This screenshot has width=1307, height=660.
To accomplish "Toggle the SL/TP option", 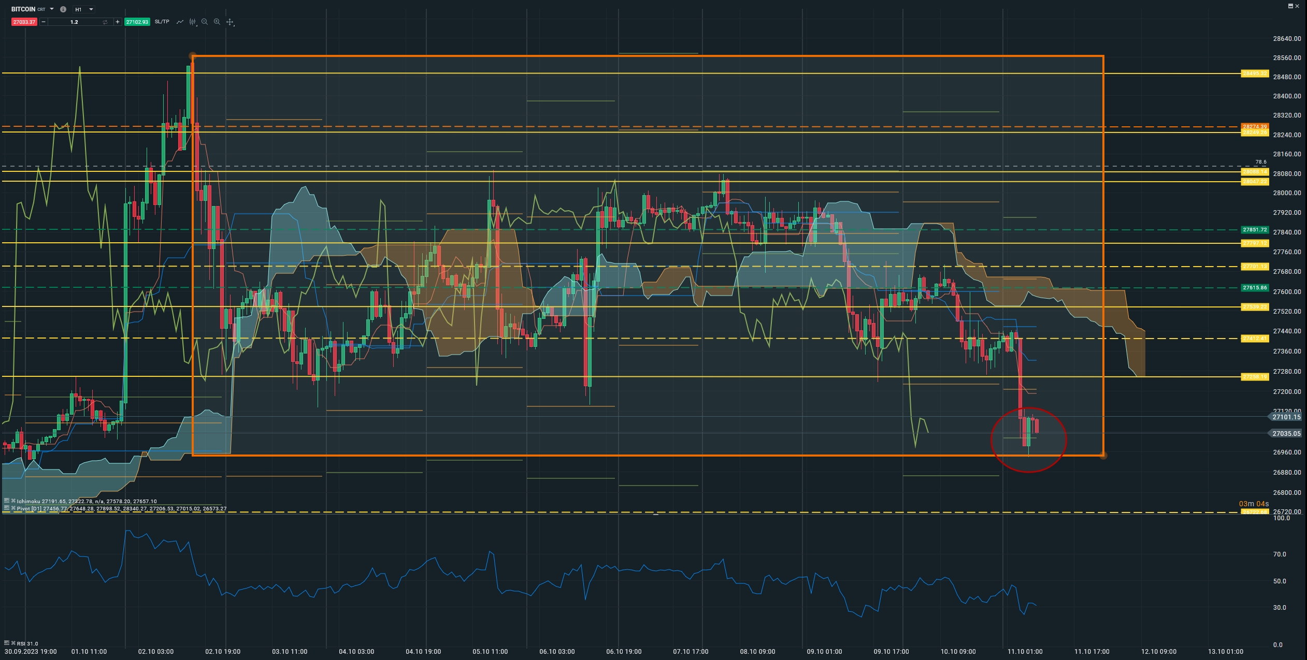I will coord(162,22).
